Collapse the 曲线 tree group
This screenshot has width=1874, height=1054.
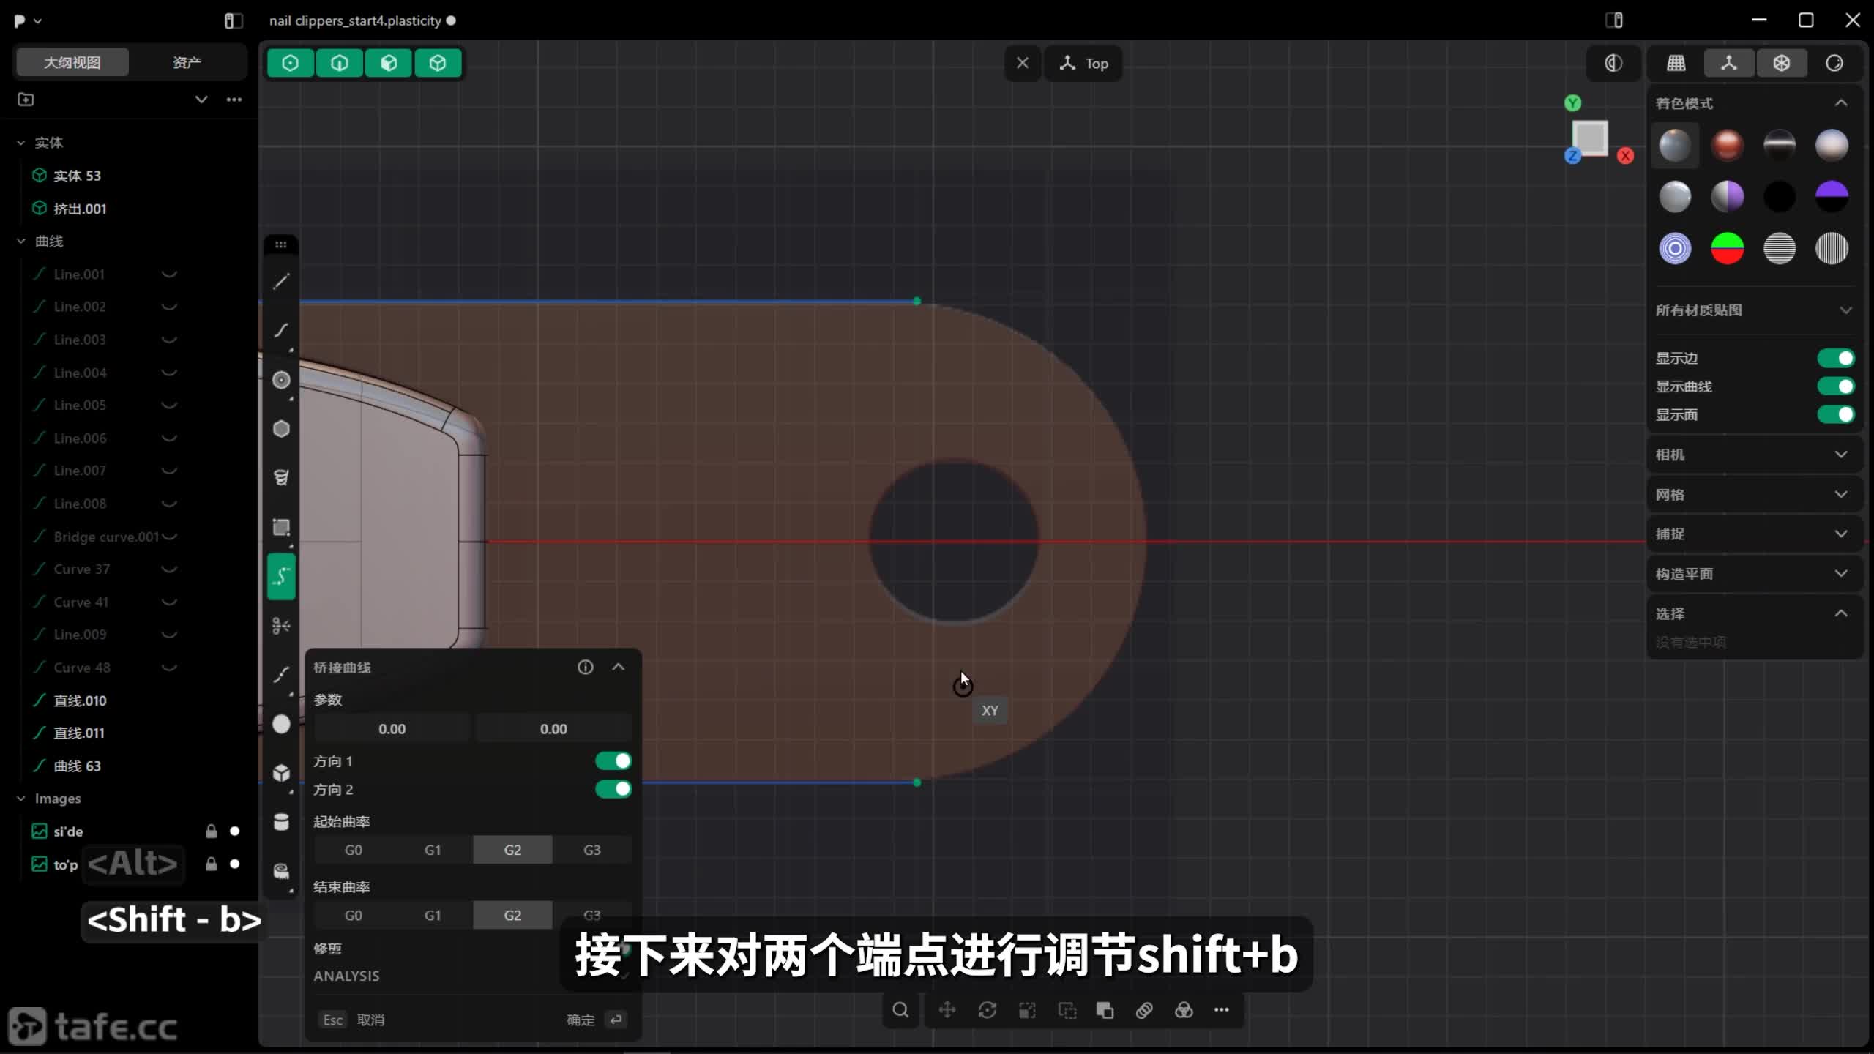(21, 241)
